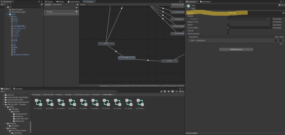Click the Inspector lock icon

[x=281, y=2]
